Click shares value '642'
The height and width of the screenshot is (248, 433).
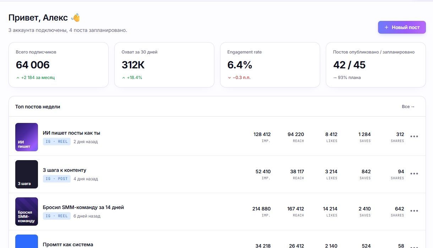(399, 209)
